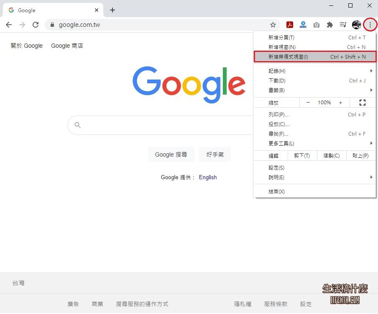Open 下載(D) from the menu
The height and width of the screenshot is (314, 378).
314,81
